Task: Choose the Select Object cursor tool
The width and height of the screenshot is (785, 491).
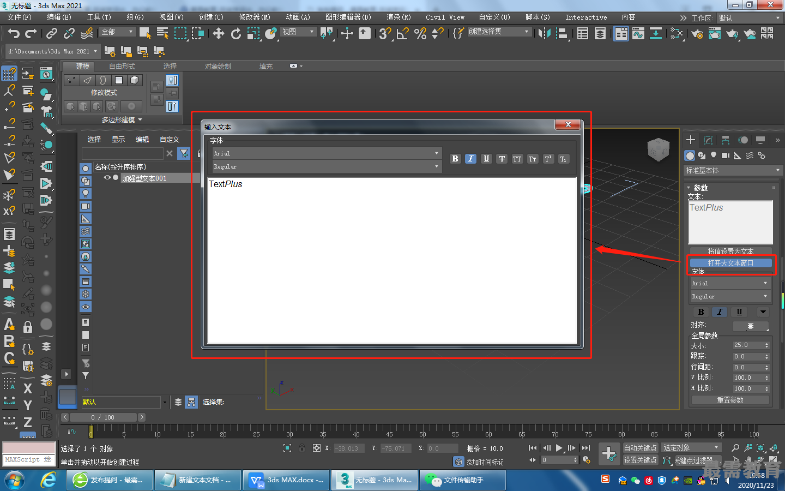Action: click(145, 33)
